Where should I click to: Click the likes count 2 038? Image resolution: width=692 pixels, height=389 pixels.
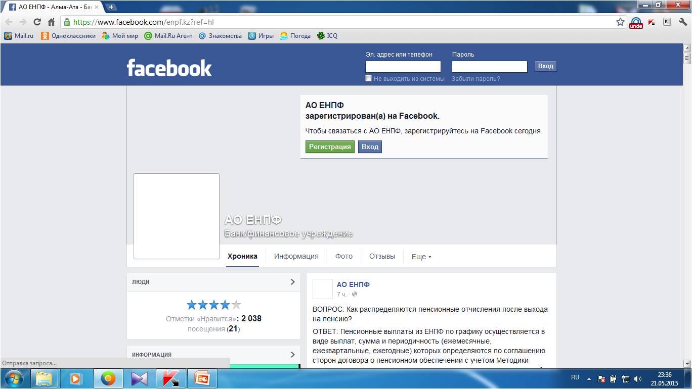coord(251,319)
